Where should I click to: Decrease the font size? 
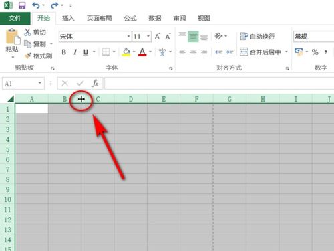[x=168, y=36]
